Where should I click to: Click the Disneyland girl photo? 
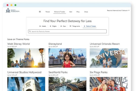67,58
